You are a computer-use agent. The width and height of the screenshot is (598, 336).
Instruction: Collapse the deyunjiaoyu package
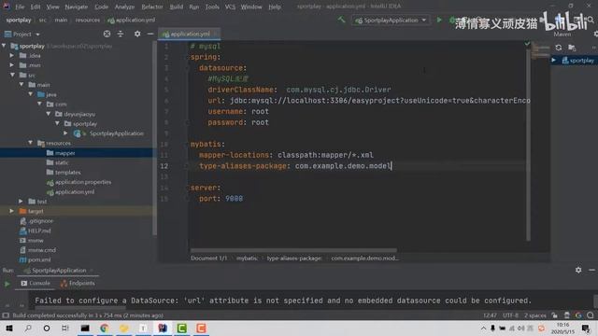tap(49, 114)
